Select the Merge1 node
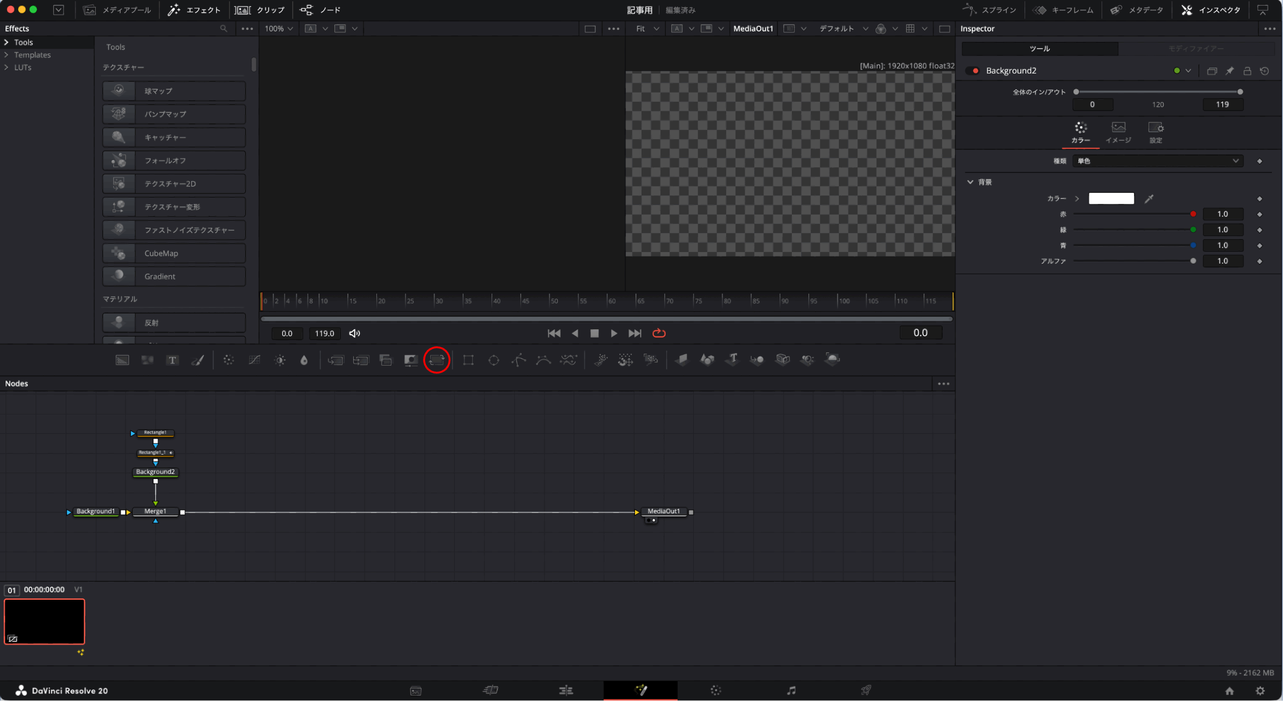 tap(155, 511)
